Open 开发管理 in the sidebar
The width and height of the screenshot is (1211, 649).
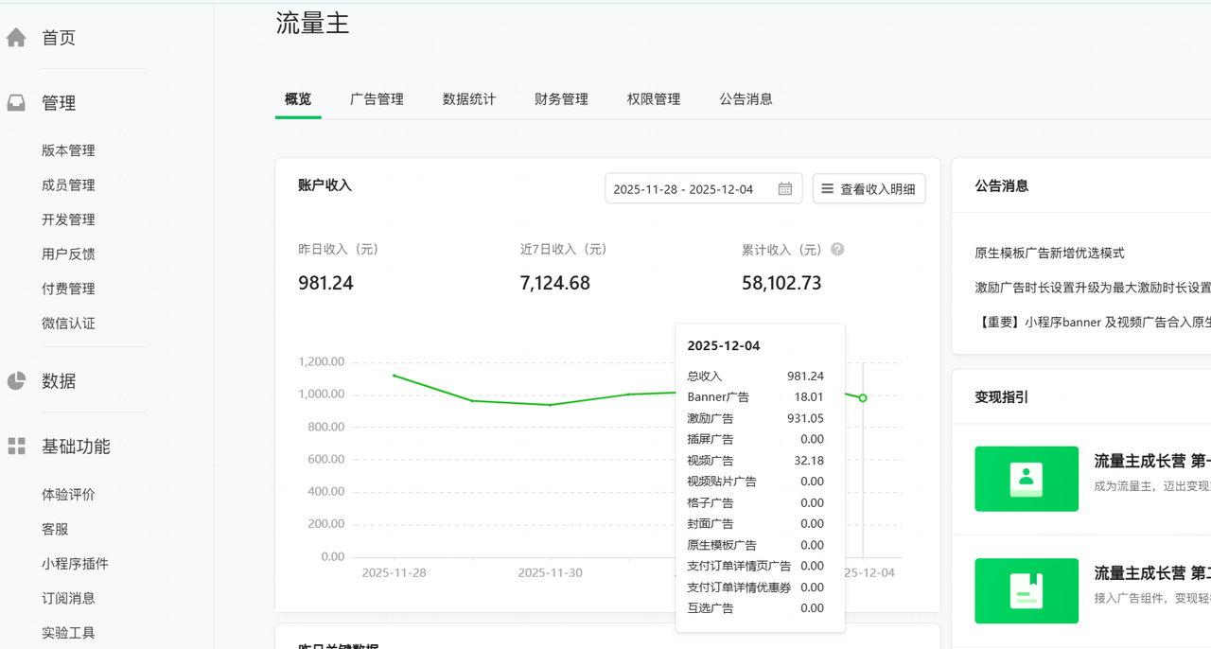pyautogui.click(x=68, y=219)
